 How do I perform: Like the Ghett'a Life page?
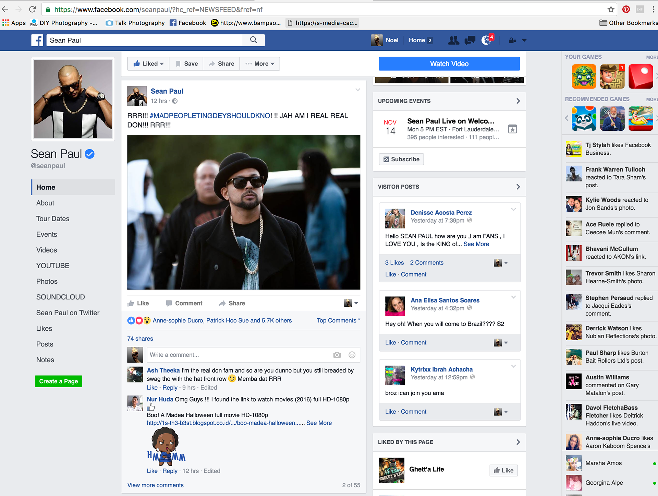click(503, 470)
